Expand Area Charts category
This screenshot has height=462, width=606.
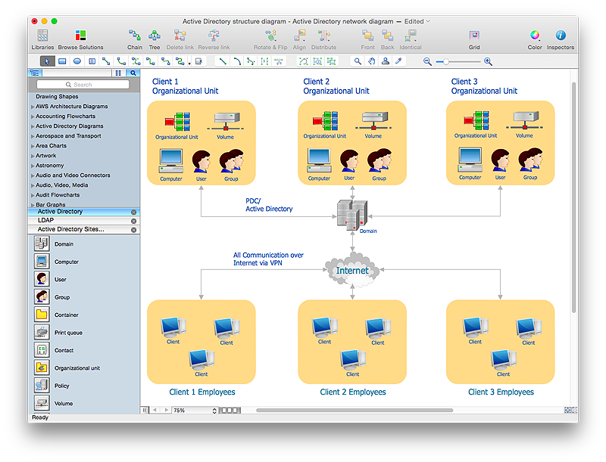(x=33, y=146)
